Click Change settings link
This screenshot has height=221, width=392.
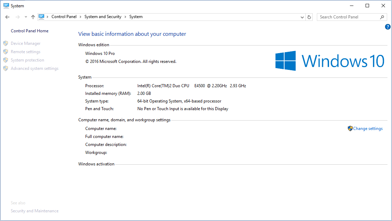[x=368, y=129]
